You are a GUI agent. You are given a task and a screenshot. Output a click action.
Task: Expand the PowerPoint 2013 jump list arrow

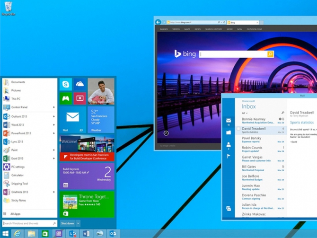(x=54, y=133)
